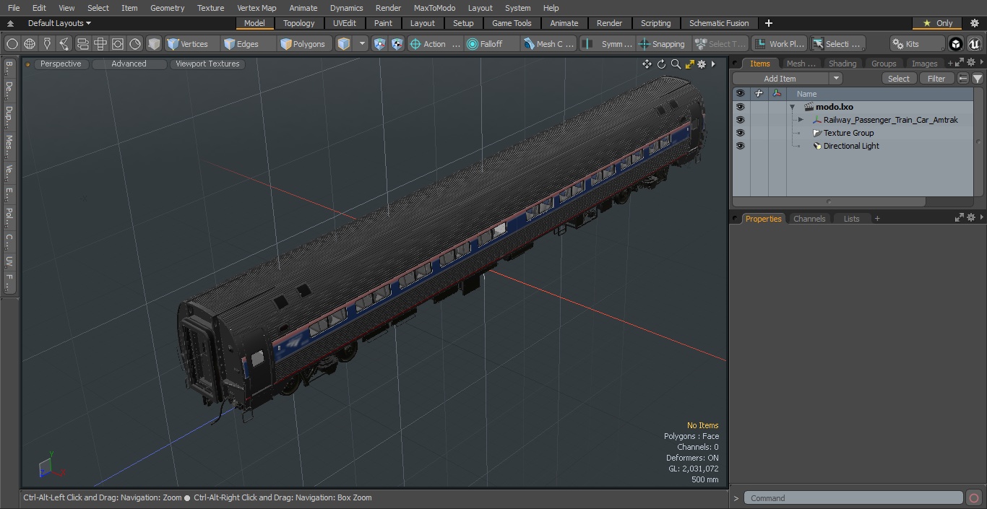Toggle Symmetry option
The height and width of the screenshot is (509, 987).
point(608,44)
